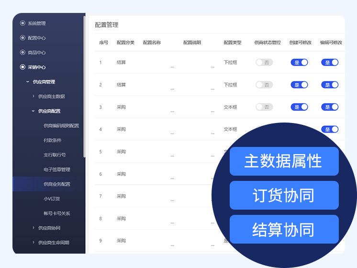Toggle 供商状态管控 switch in row 1
This screenshot has width=357, height=268.
tap(264, 62)
